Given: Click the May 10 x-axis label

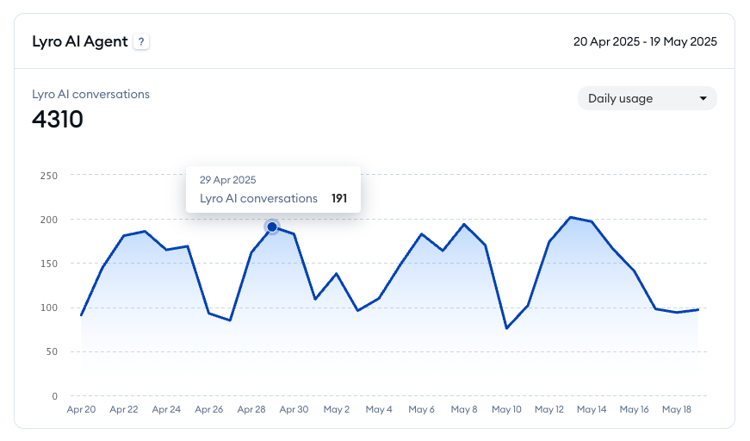Looking at the screenshot, I should [506, 409].
